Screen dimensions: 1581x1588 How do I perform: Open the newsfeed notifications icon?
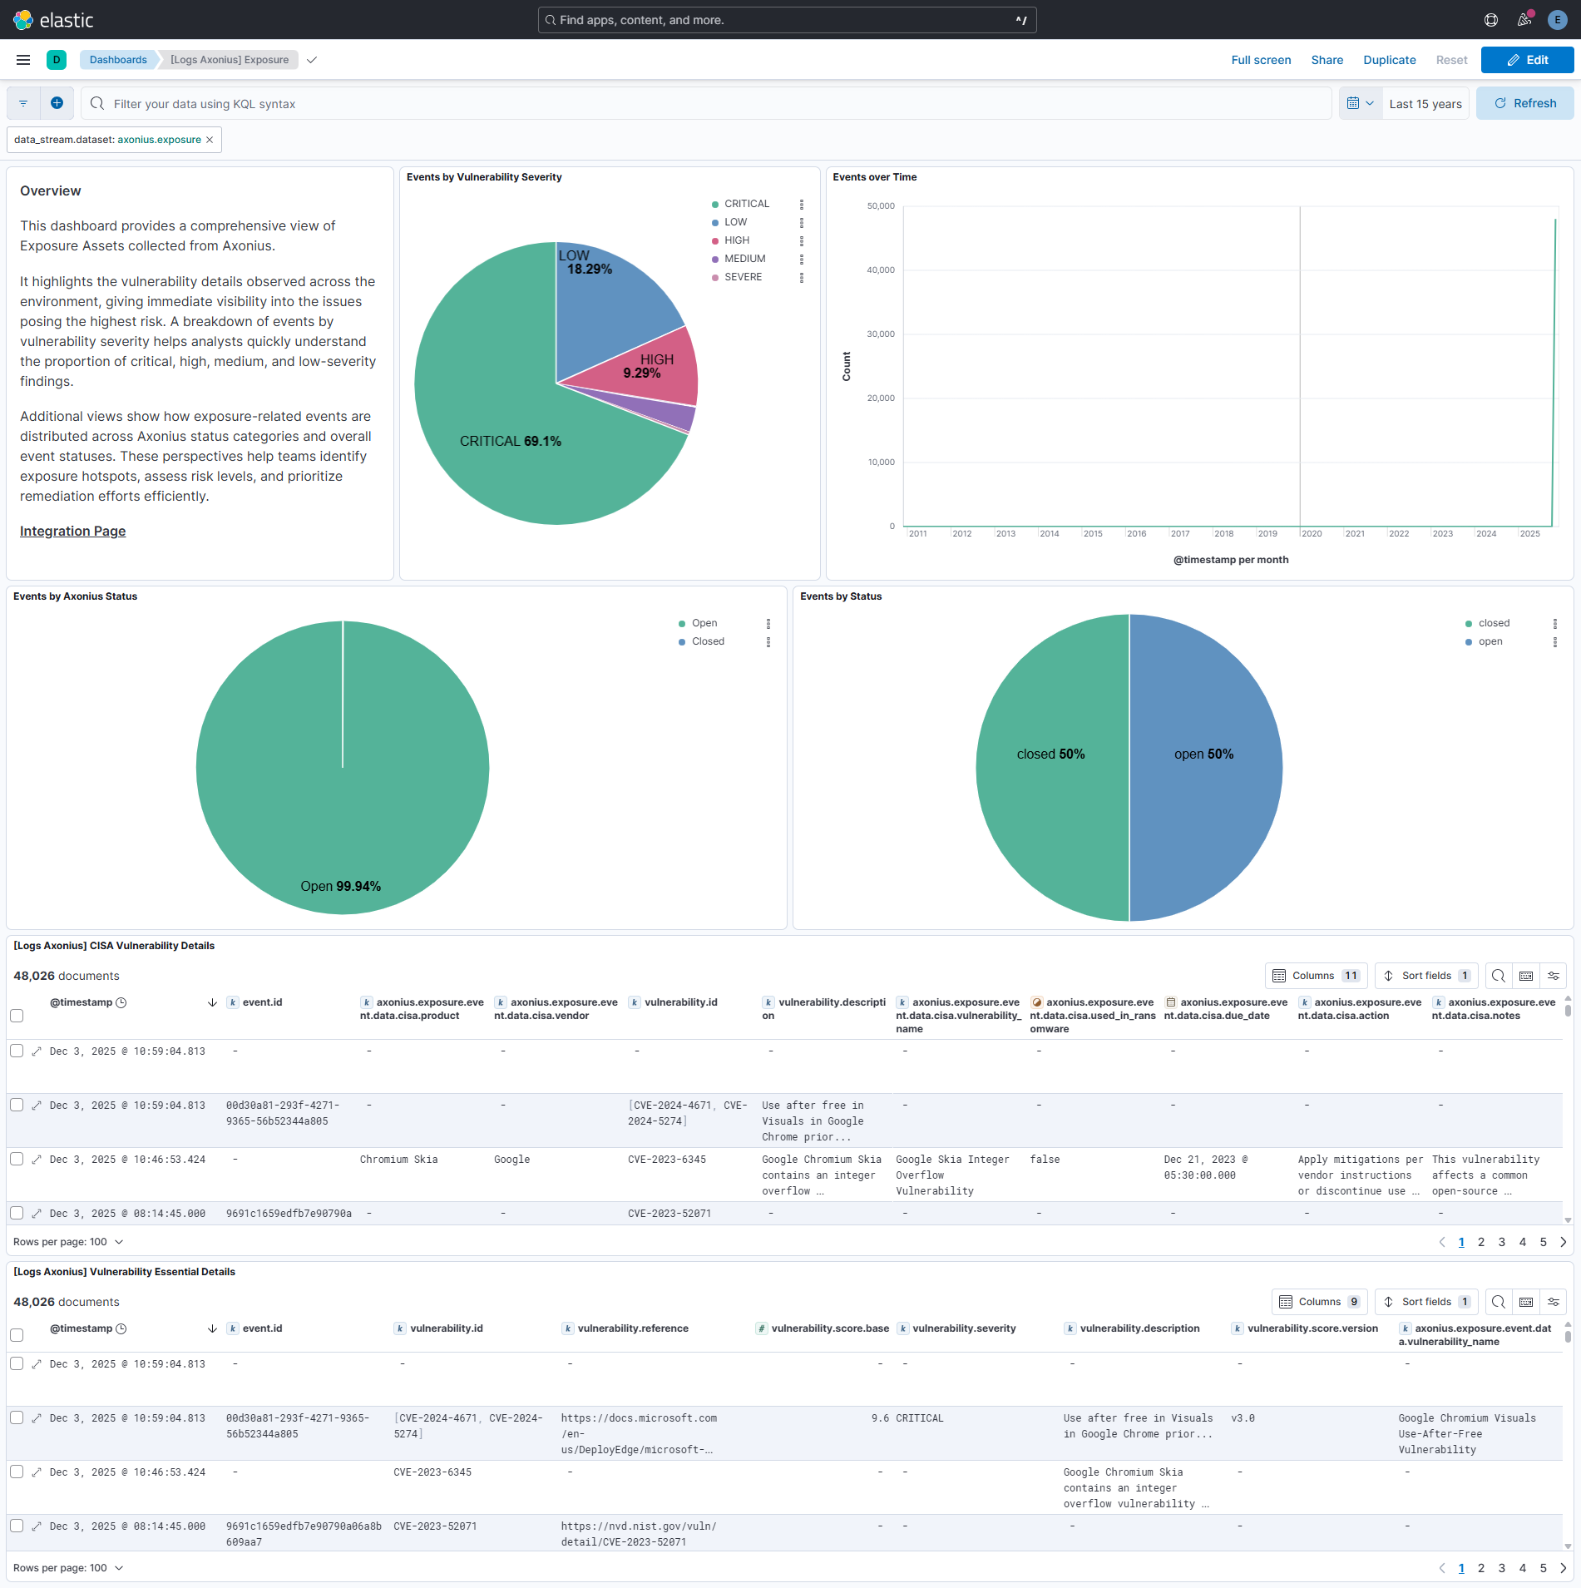[x=1524, y=20]
